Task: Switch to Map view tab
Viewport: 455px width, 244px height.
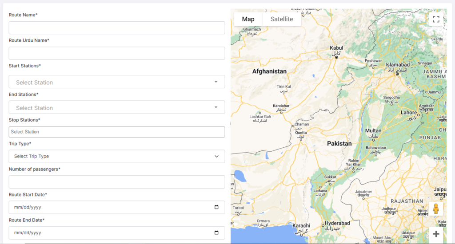Action: tap(248, 19)
